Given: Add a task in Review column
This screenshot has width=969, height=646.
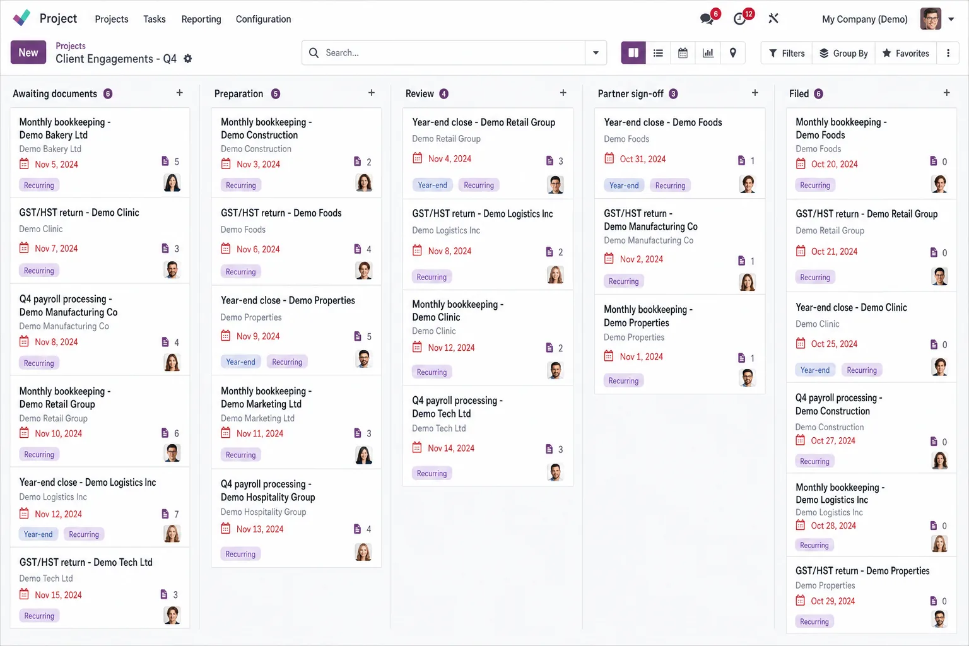Looking at the screenshot, I should tap(563, 93).
